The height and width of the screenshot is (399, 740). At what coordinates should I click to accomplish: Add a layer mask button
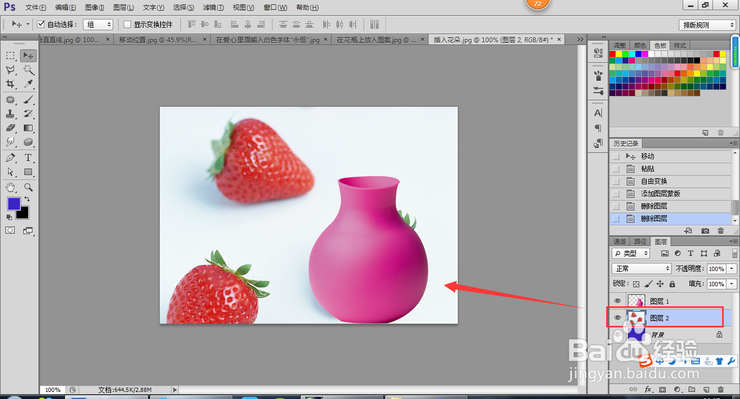pos(662,389)
